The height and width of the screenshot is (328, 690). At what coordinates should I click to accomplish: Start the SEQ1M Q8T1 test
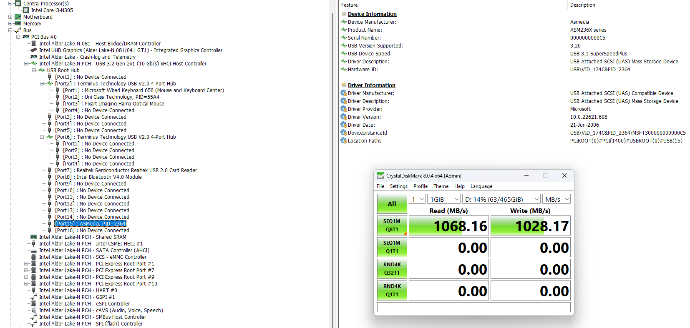(x=392, y=225)
